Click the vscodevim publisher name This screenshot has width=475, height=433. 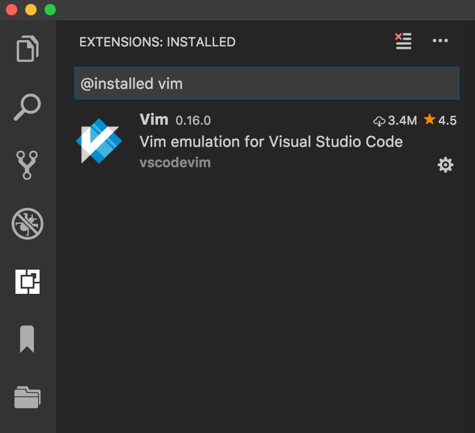[175, 163]
